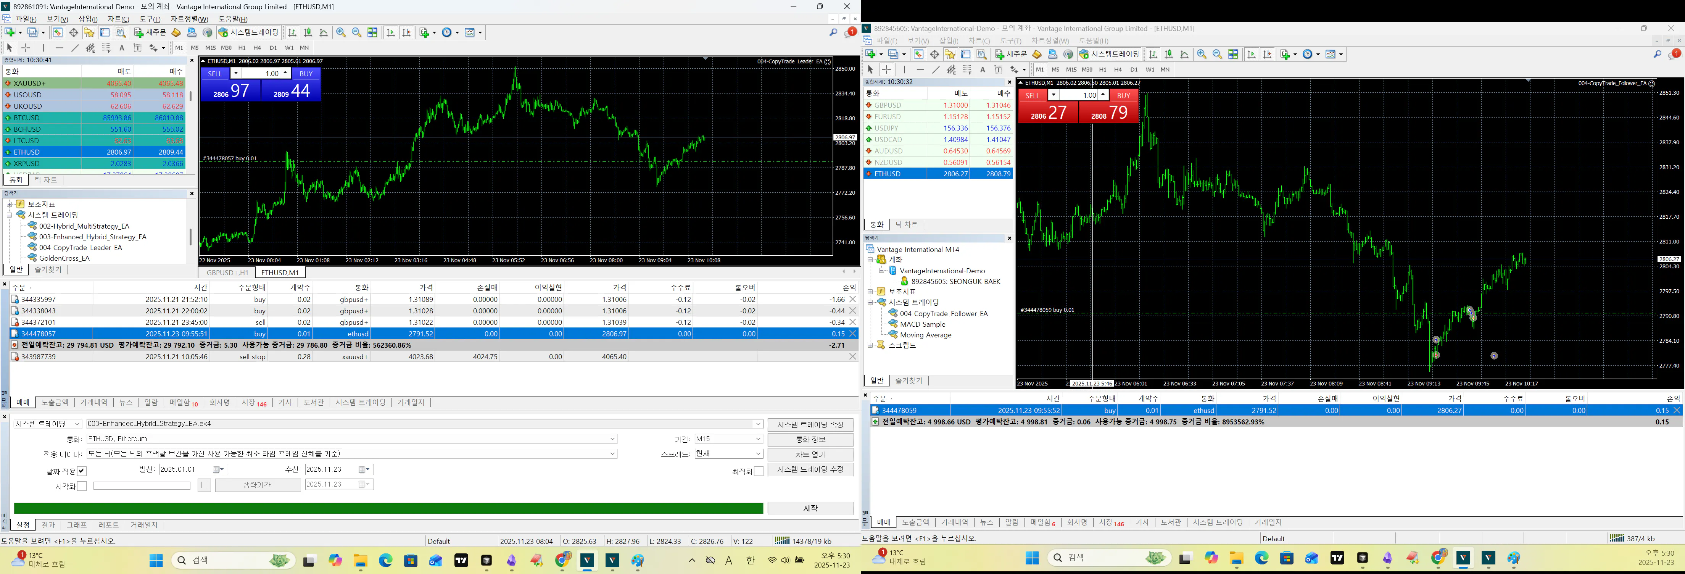The image size is (1685, 574).
Task: Collapse the 시스템 트레이딩 tree in right navigator
Action: (871, 302)
